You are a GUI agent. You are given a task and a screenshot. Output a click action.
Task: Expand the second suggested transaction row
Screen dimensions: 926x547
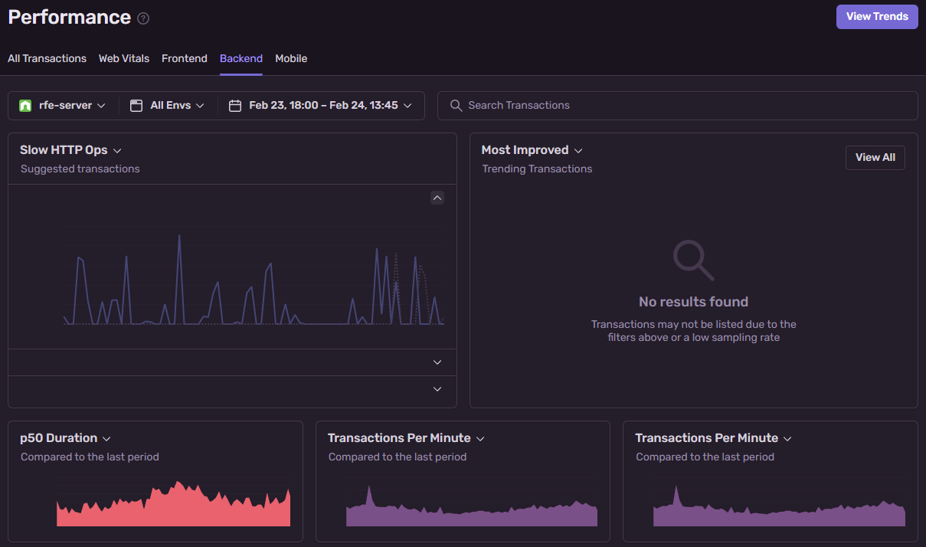[x=437, y=388]
